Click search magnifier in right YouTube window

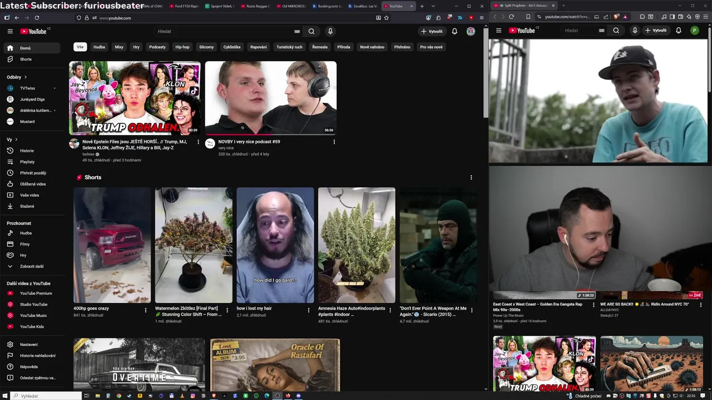coord(616,31)
